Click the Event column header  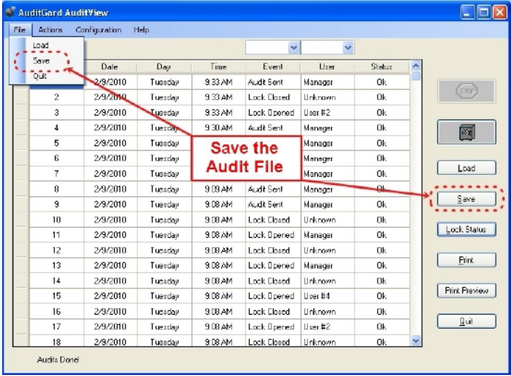coord(273,67)
